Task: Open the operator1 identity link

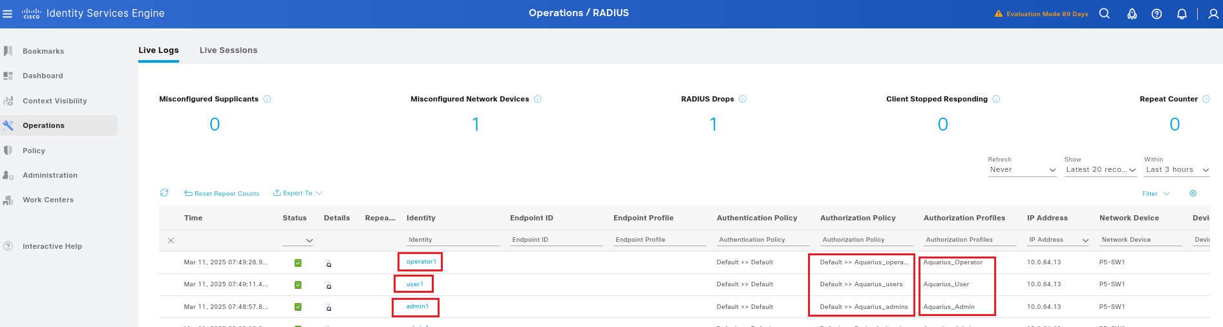Action: click(421, 262)
